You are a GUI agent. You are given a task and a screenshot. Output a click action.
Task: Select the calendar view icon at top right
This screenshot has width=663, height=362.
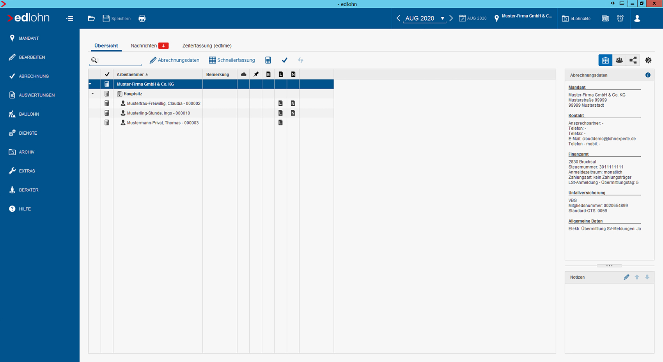click(605, 60)
